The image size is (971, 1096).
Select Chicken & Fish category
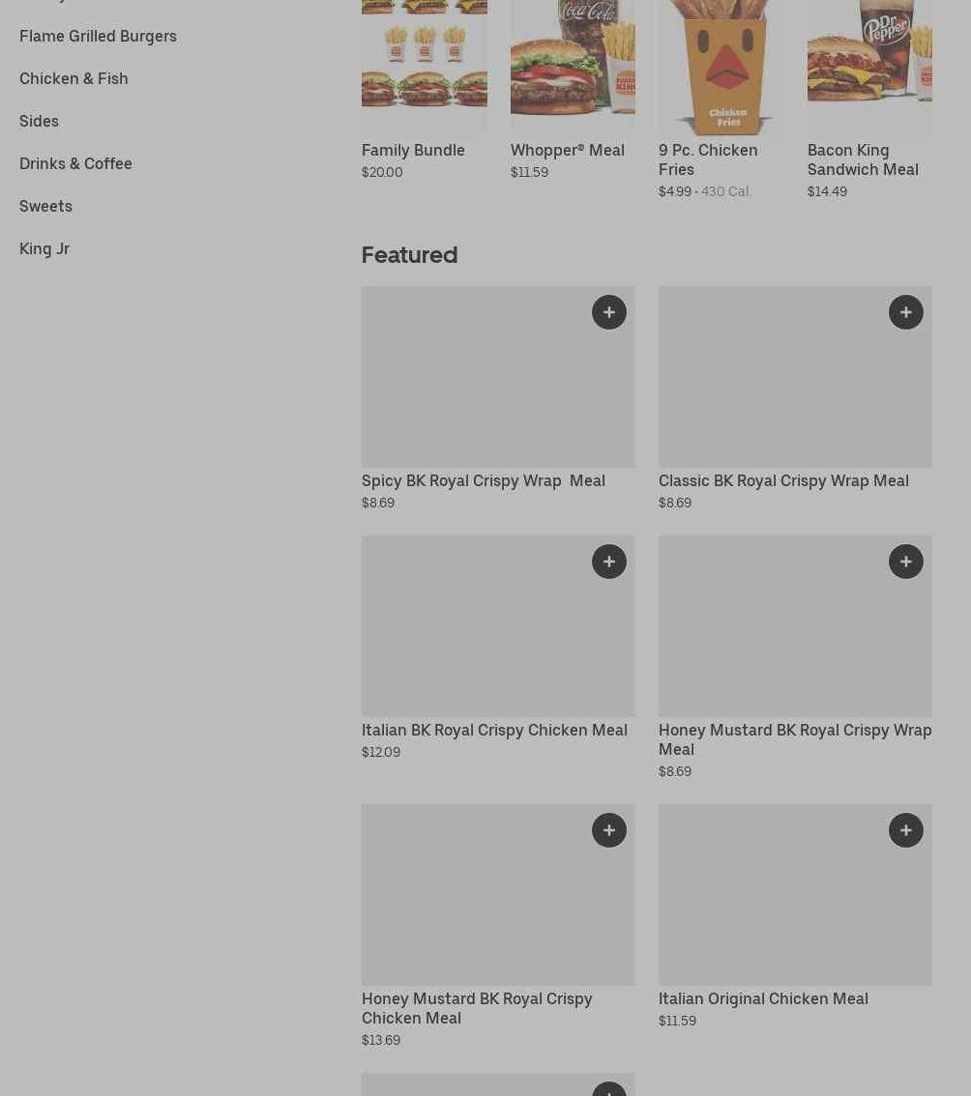[74, 78]
